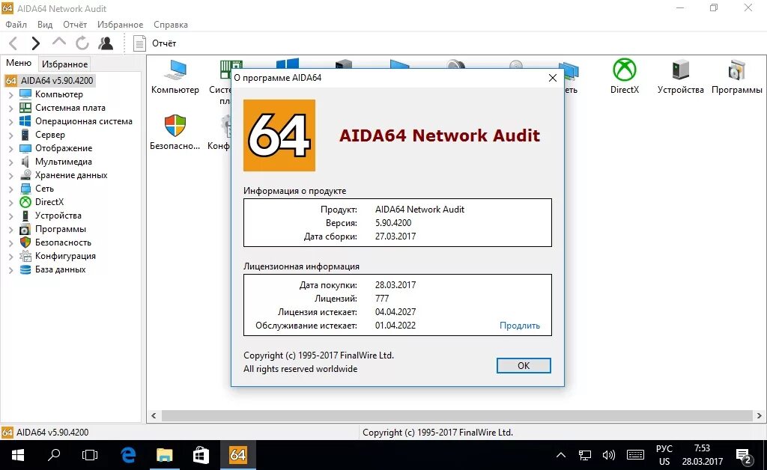Viewport: 767px width, 470px height.
Task: Open the Windows Start menu
Action: click(x=18, y=455)
